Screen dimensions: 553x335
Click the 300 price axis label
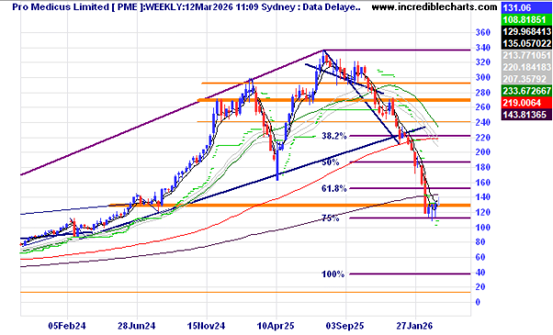point(483,77)
